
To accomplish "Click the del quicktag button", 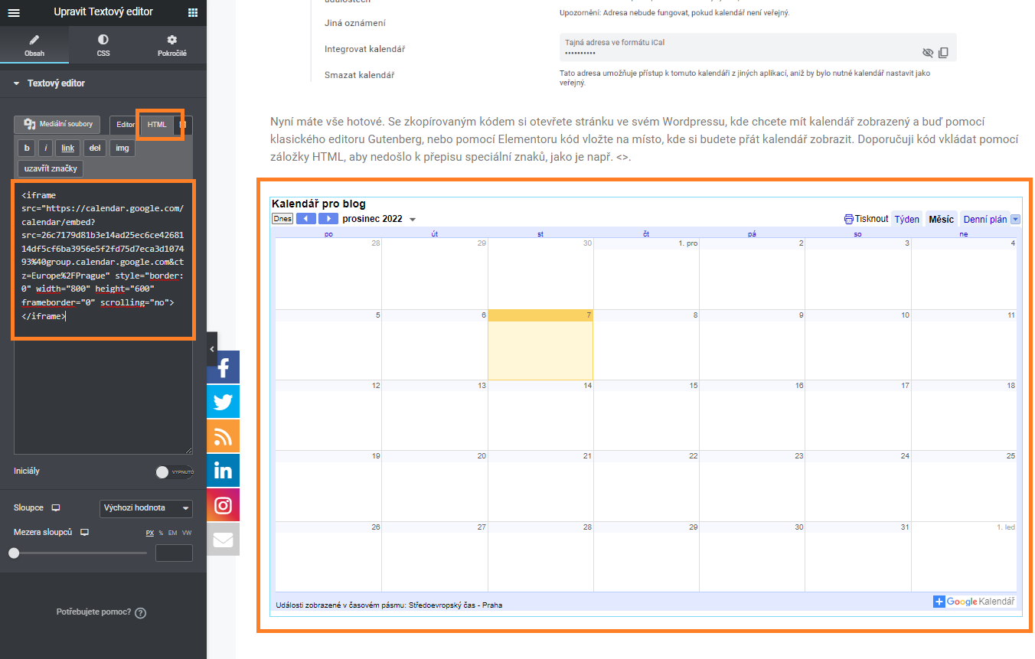I will [x=95, y=148].
